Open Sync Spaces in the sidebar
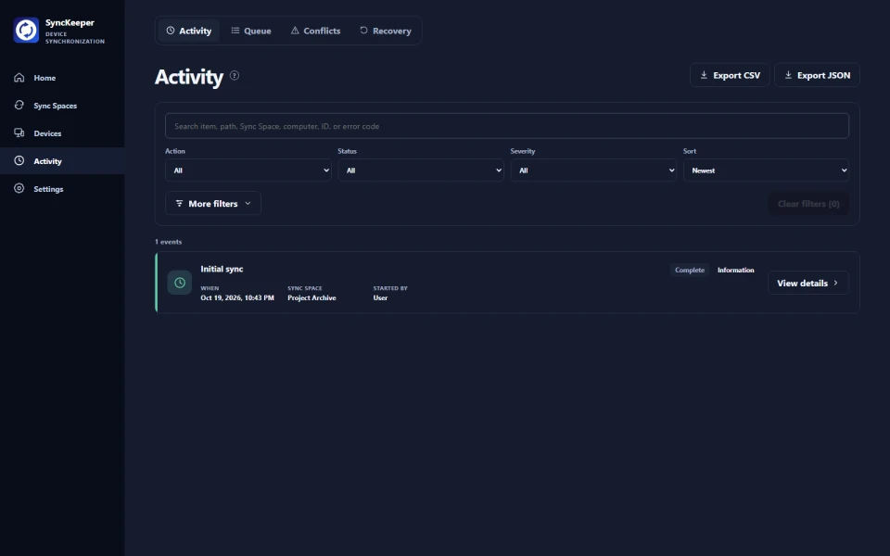 (x=62, y=106)
